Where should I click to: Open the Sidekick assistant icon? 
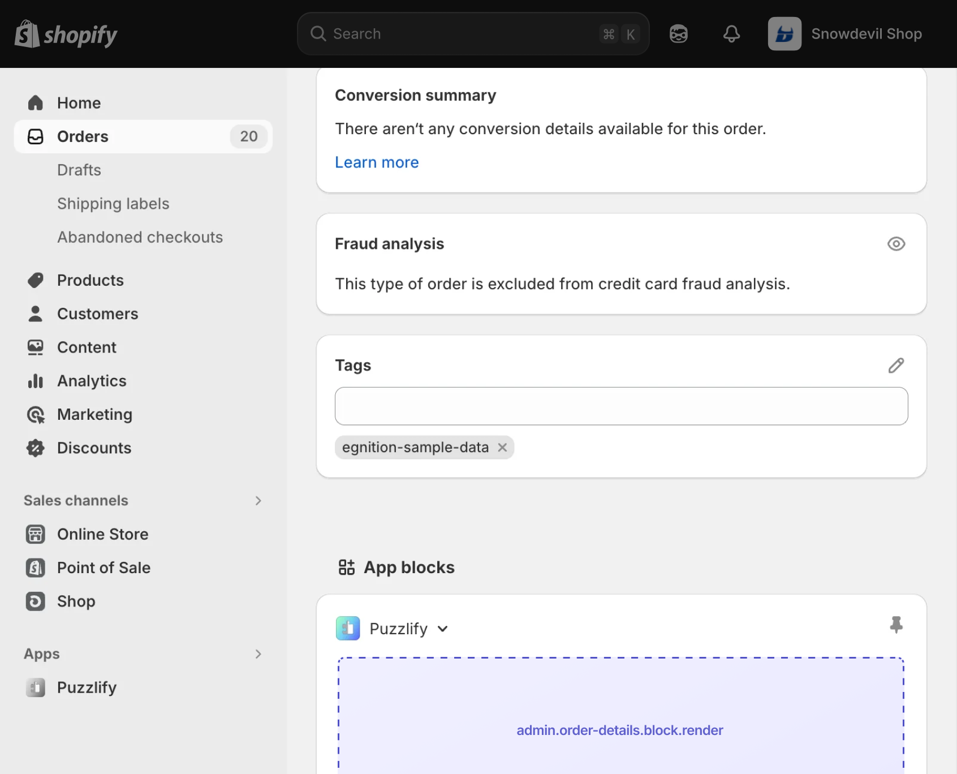pos(679,34)
